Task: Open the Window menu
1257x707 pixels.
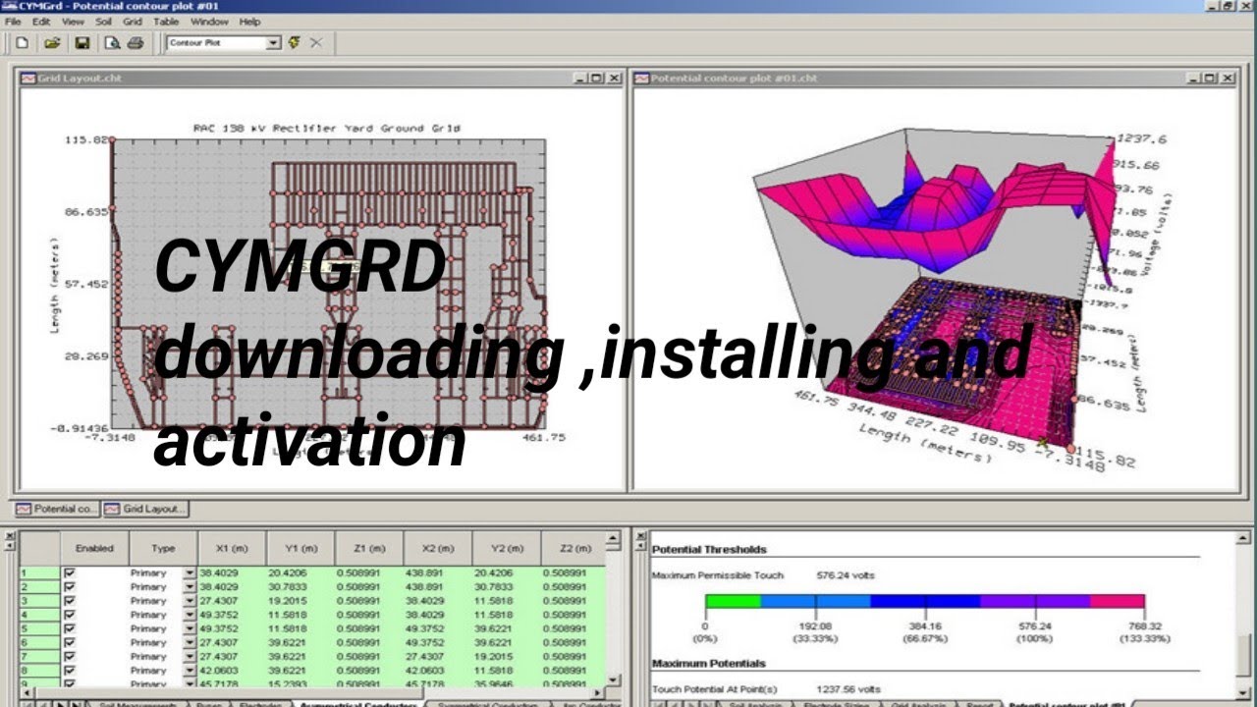Action: (x=209, y=21)
